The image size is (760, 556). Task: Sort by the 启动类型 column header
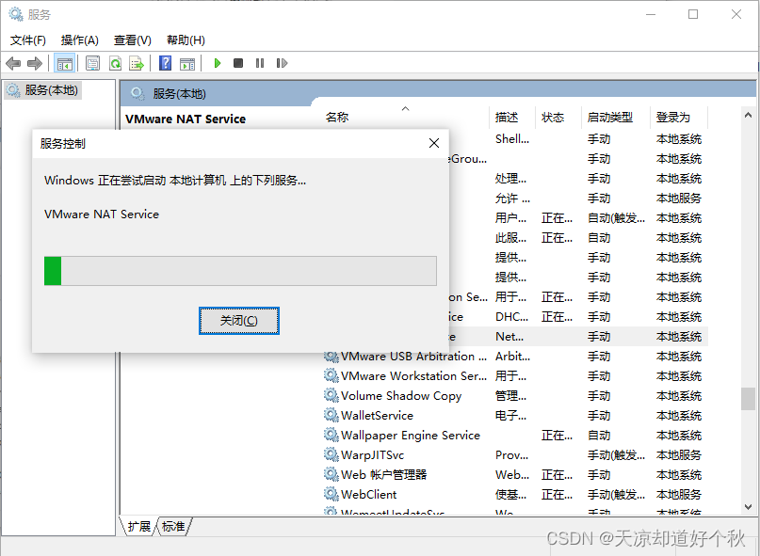coord(616,118)
